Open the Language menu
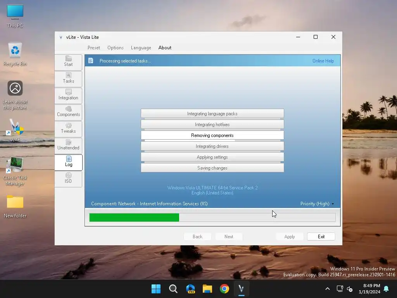Image resolution: width=397 pixels, height=298 pixels. pyautogui.click(x=141, y=48)
